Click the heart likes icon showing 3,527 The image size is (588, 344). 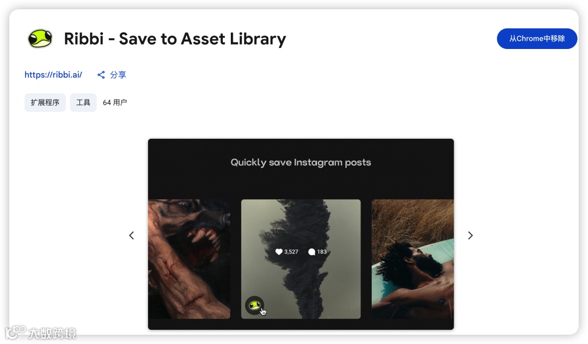click(x=279, y=252)
